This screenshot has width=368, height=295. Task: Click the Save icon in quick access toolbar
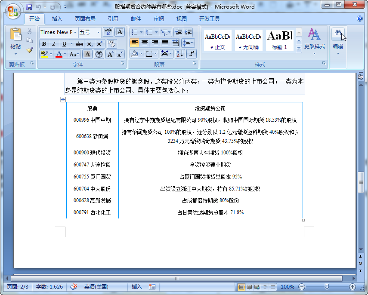(x=29, y=7)
